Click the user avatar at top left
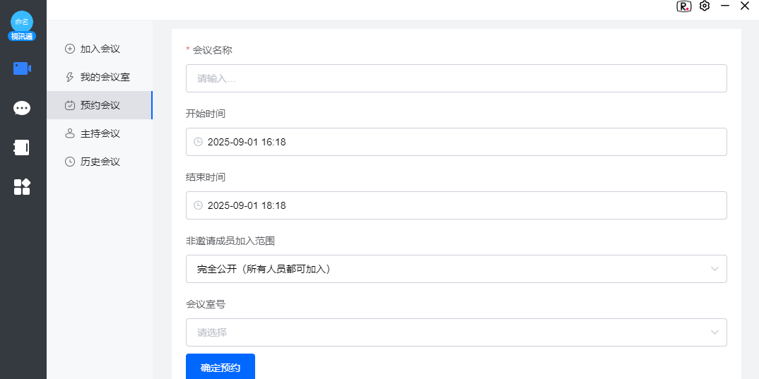This screenshot has height=379, width=759. (22, 22)
